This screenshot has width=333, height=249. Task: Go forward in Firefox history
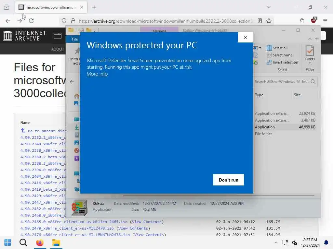pyautogui.click(x=20, y=21)
